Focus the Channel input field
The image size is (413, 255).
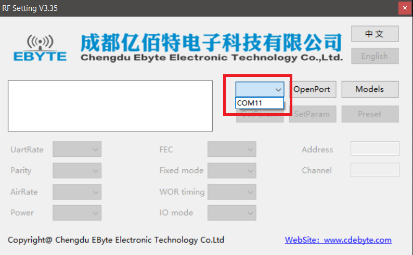point(375,170)
